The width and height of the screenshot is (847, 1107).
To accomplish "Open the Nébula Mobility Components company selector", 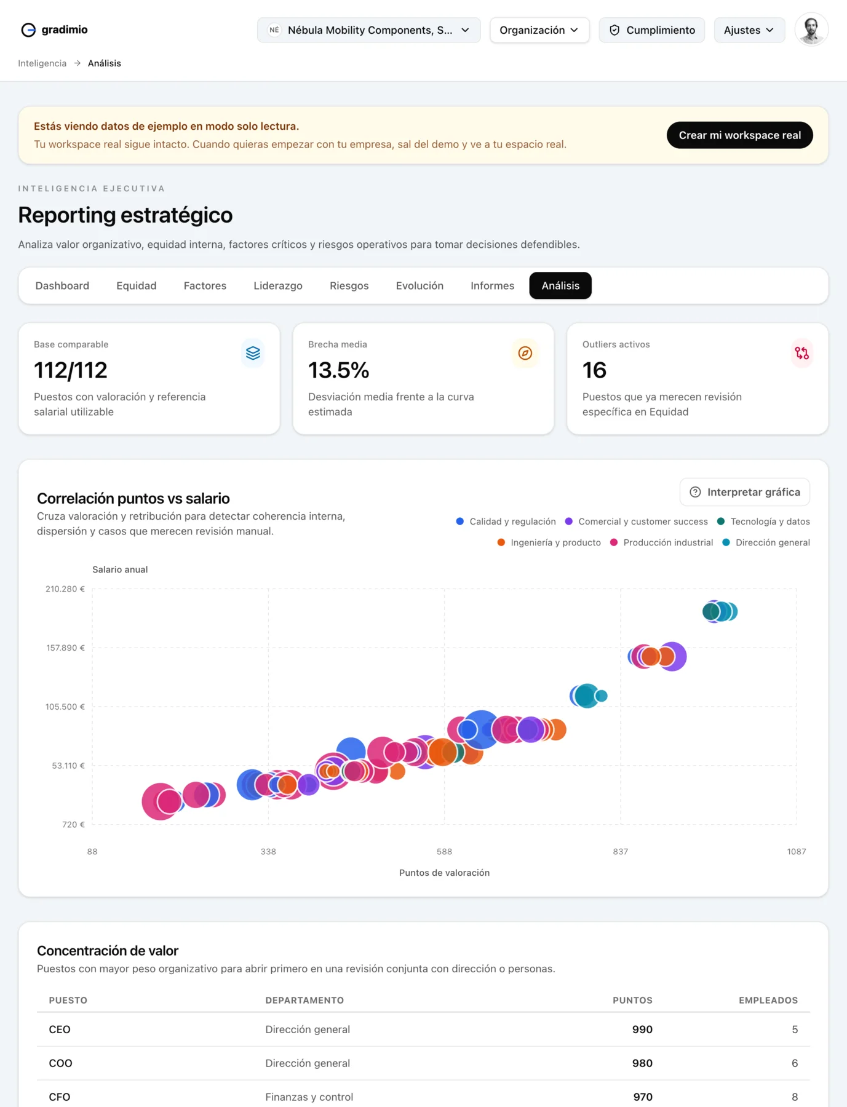I will coord(368,30).
